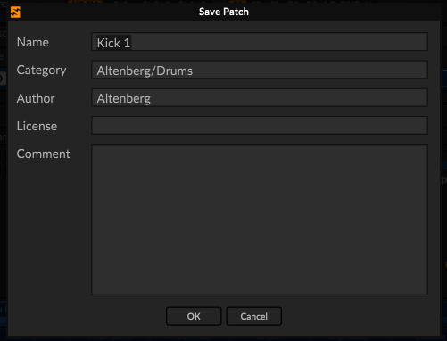The width and height of the screenshot is (447, 341).
Task: Focus the Category input field
Action: click(x=260, y=70)
